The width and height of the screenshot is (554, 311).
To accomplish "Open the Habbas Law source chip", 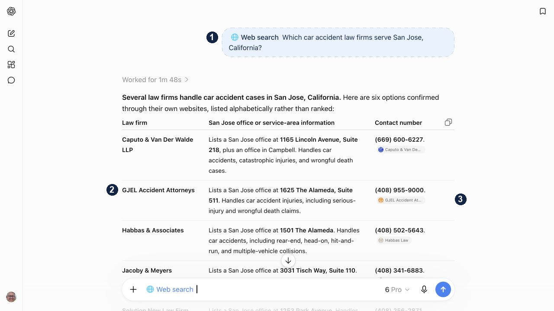I will pos(393,240).
